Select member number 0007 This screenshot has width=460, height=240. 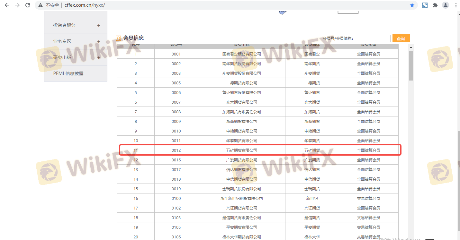pos(176,102)
